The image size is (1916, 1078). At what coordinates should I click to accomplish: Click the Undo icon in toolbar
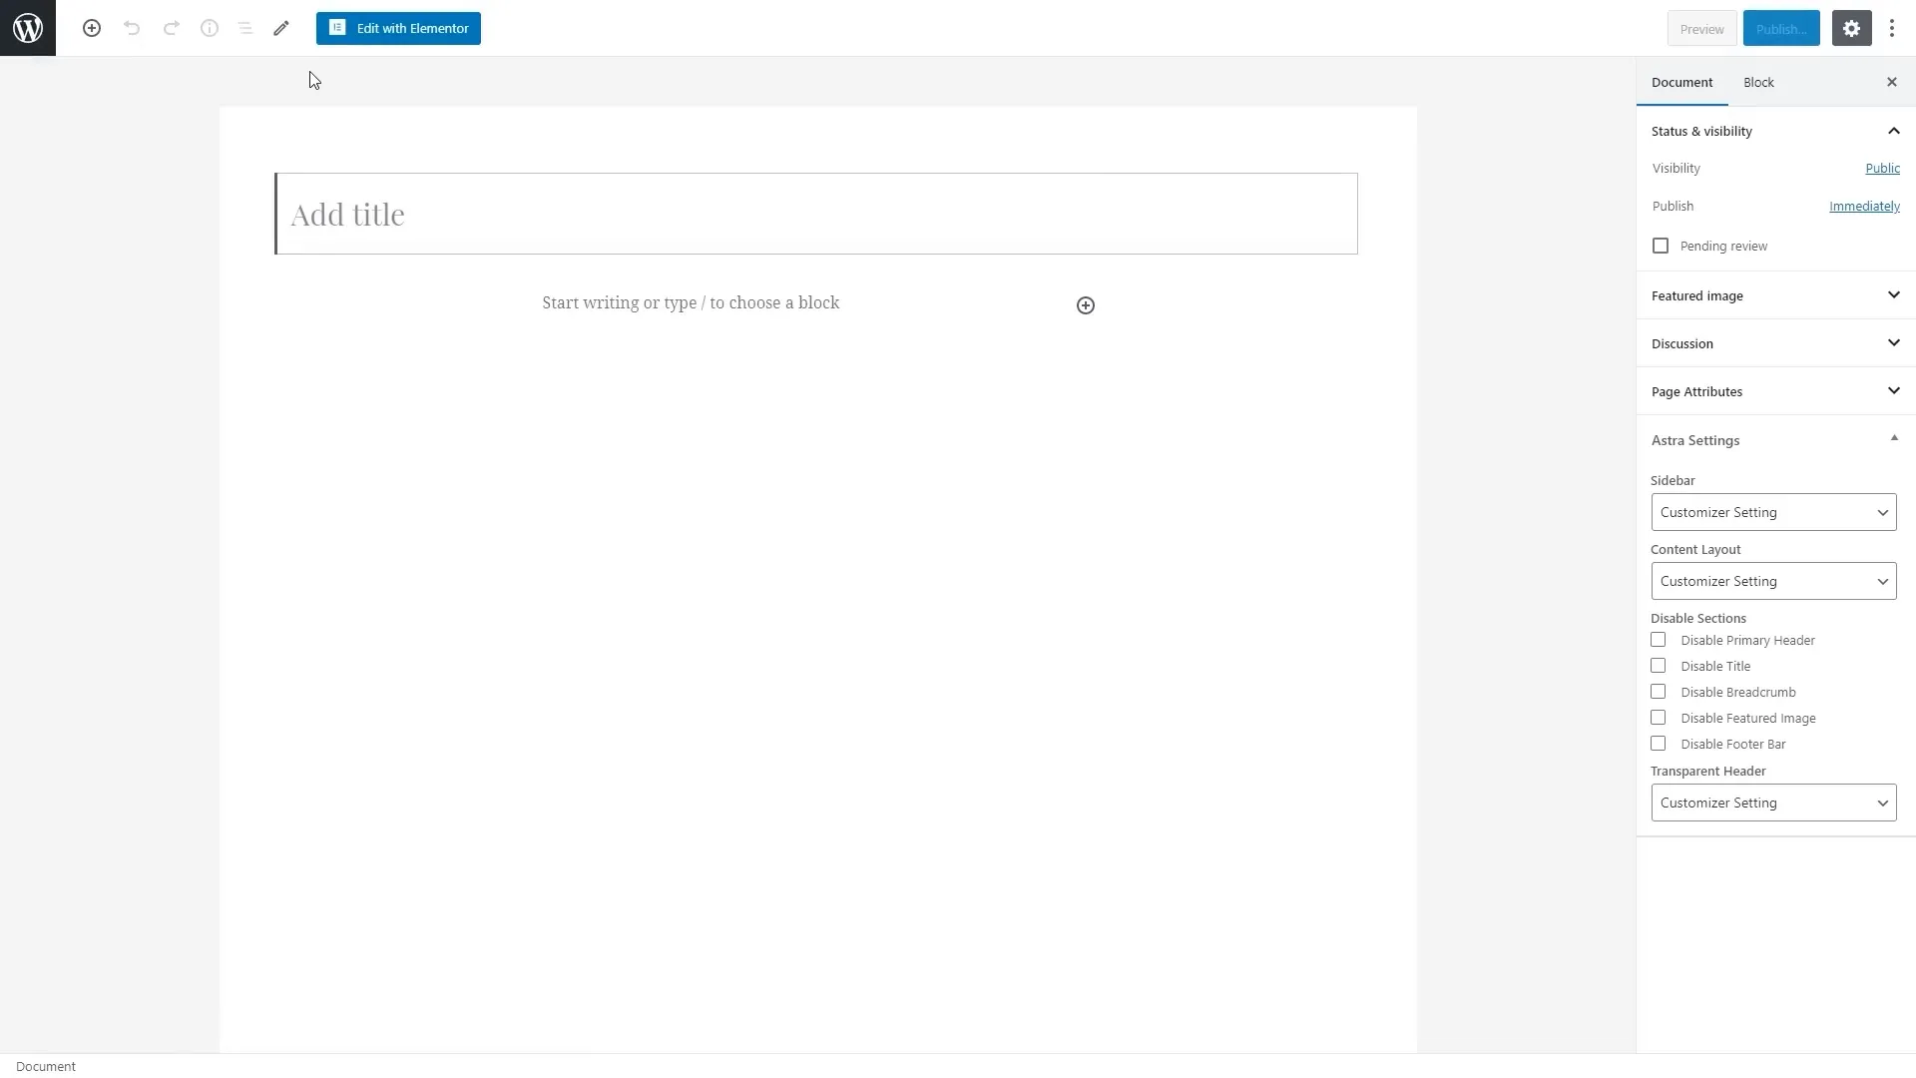tap(131, 28)
